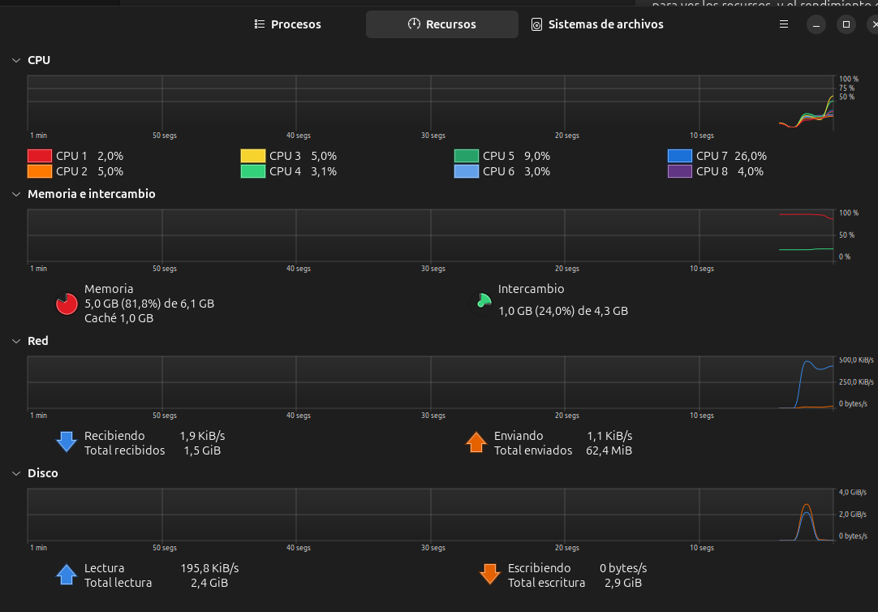Image resolution: width=878 pixels, height=612 pixels.
Task: Open the hamburger menu button
Action: pos(784,24)
